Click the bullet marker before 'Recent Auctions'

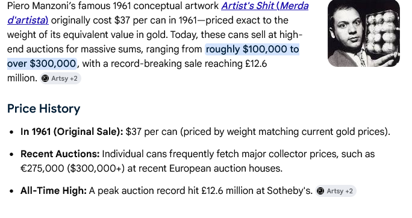tap(11, 154)
